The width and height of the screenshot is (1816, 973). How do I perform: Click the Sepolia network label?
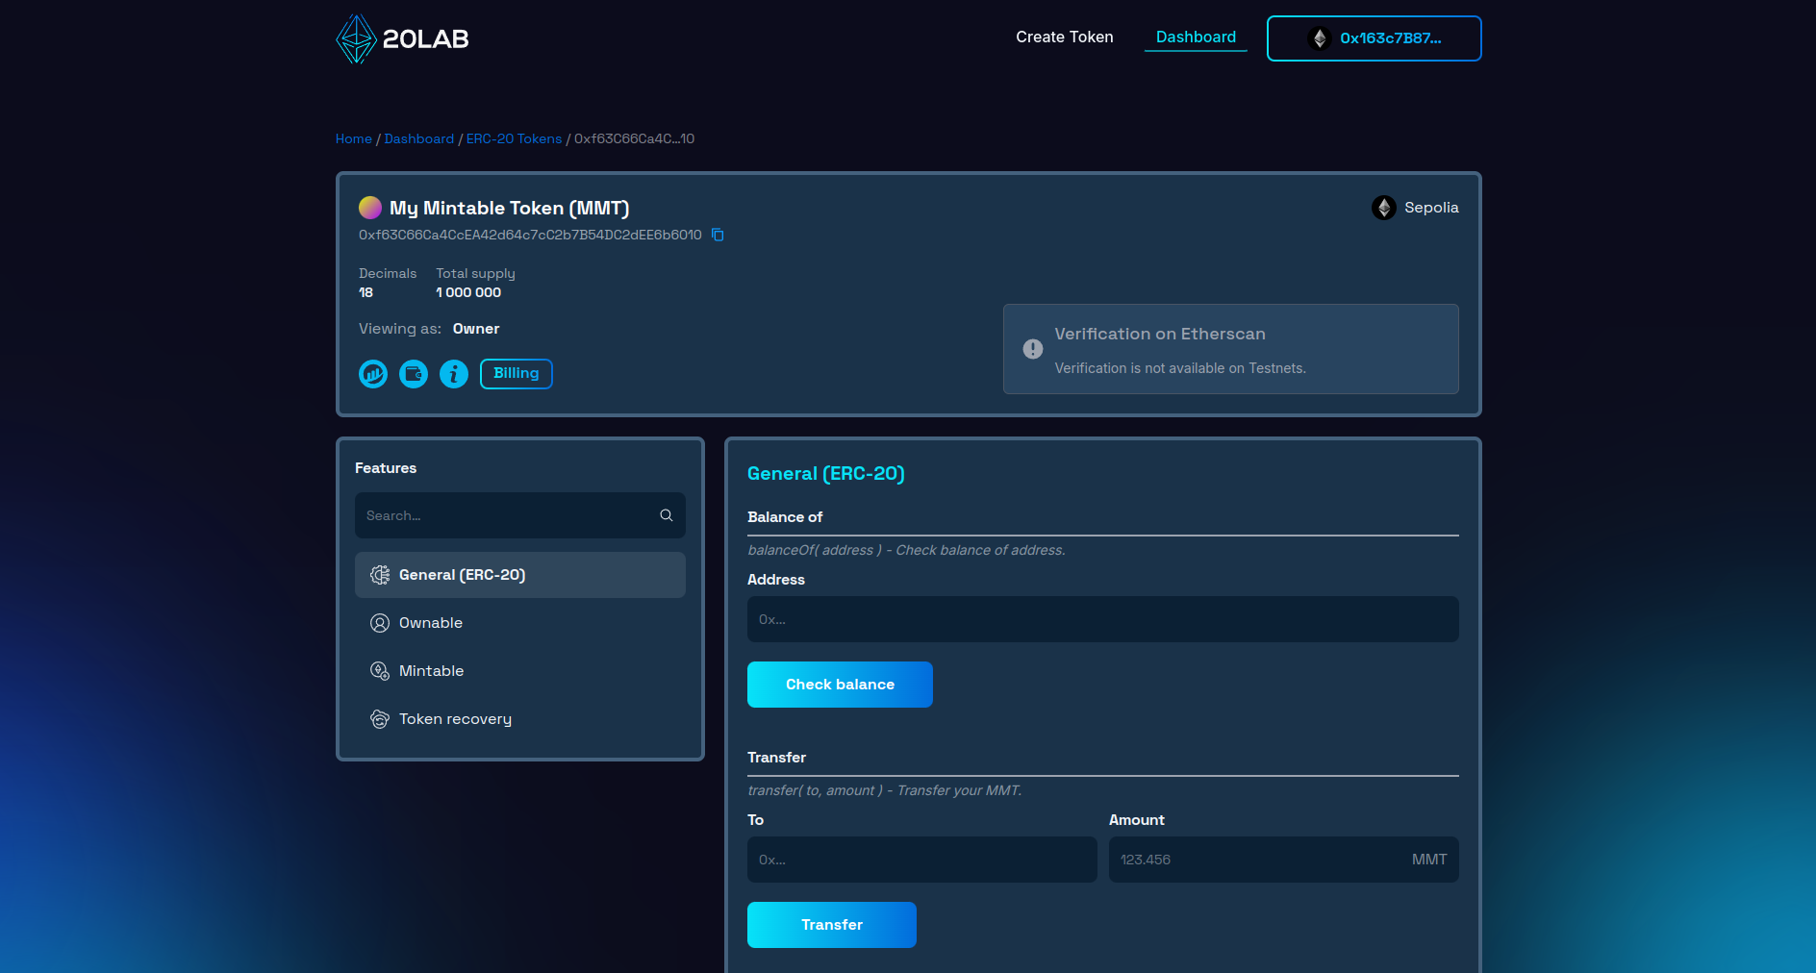1431,208
